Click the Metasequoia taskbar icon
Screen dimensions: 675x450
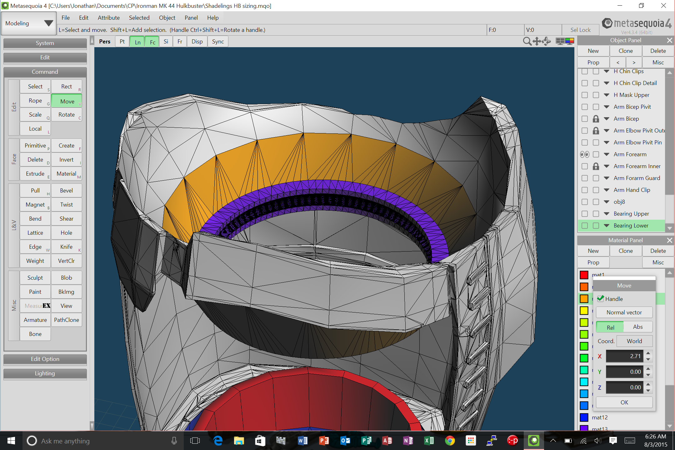[x=534, y=441]
